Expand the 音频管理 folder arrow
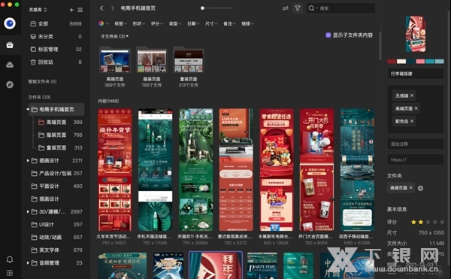 click(28, 263)
